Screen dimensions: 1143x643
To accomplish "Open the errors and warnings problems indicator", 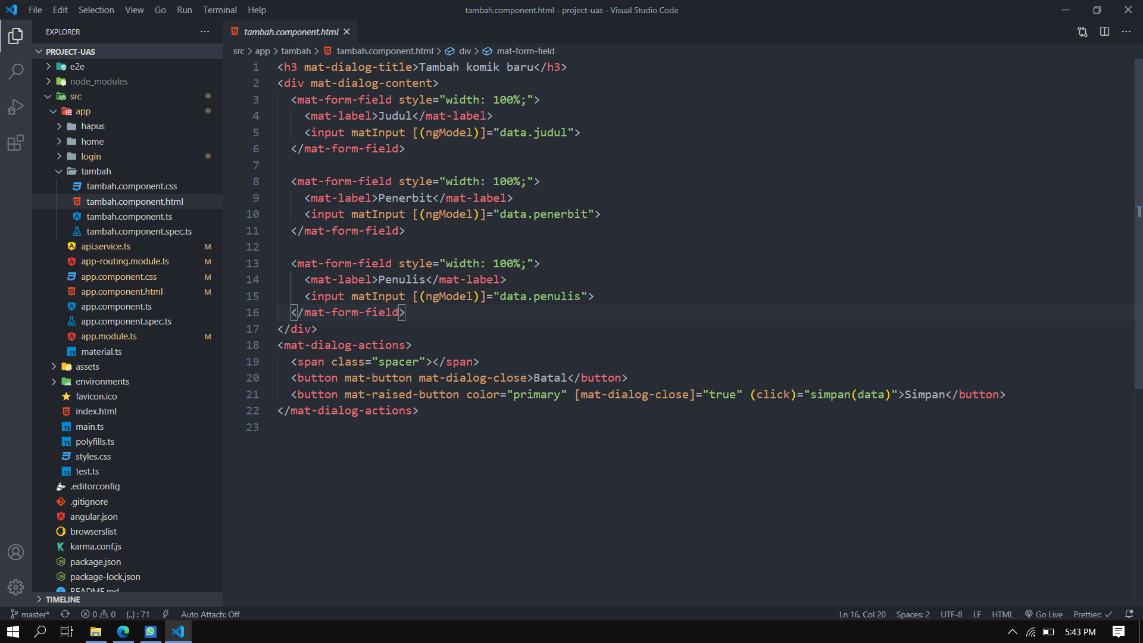I will click(98, 614).
